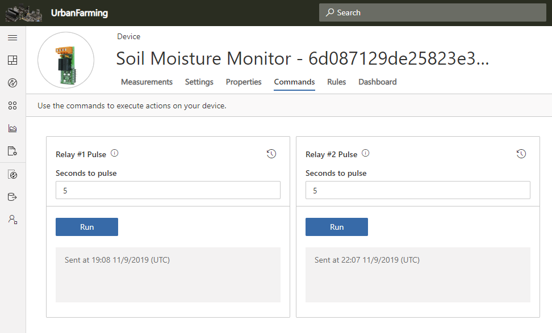Click the info icon beside Relay #2 Pulse
Image resolution: width=552 pixels, height=333 pixels.
(365, 154)
